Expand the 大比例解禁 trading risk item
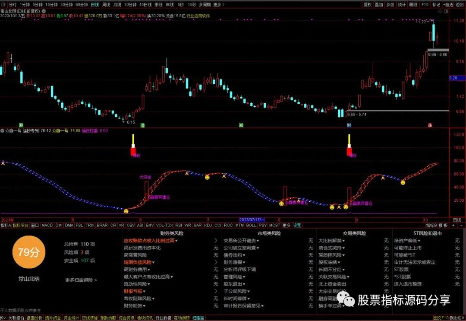The image size is (466, 321). click(331, 241)
